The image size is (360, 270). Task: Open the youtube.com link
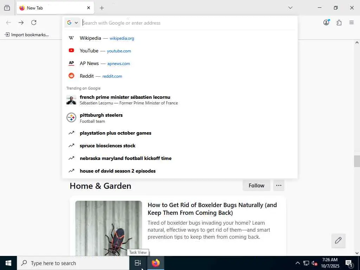[119, 51]
